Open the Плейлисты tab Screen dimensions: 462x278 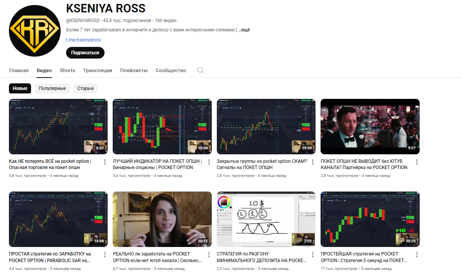click(134, 71)
